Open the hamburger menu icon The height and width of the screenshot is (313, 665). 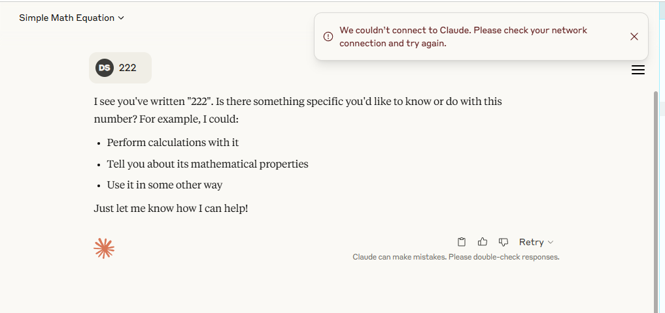point(638,70)
